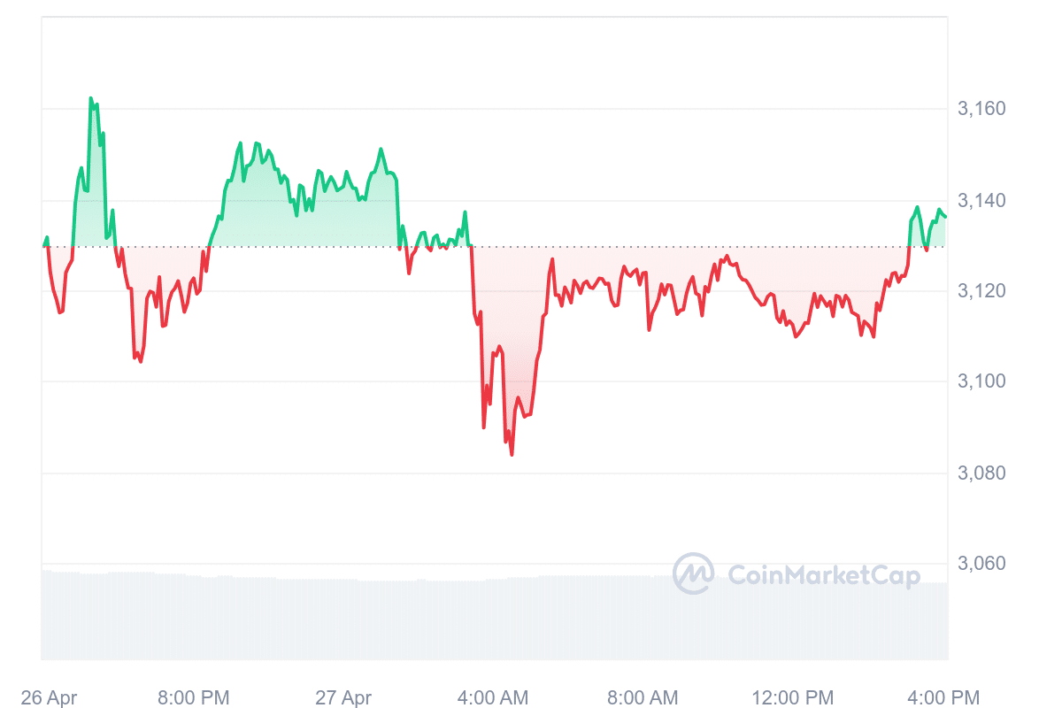Select the 3,120 price axis label
1062x708 pixels.
(981, 291)
